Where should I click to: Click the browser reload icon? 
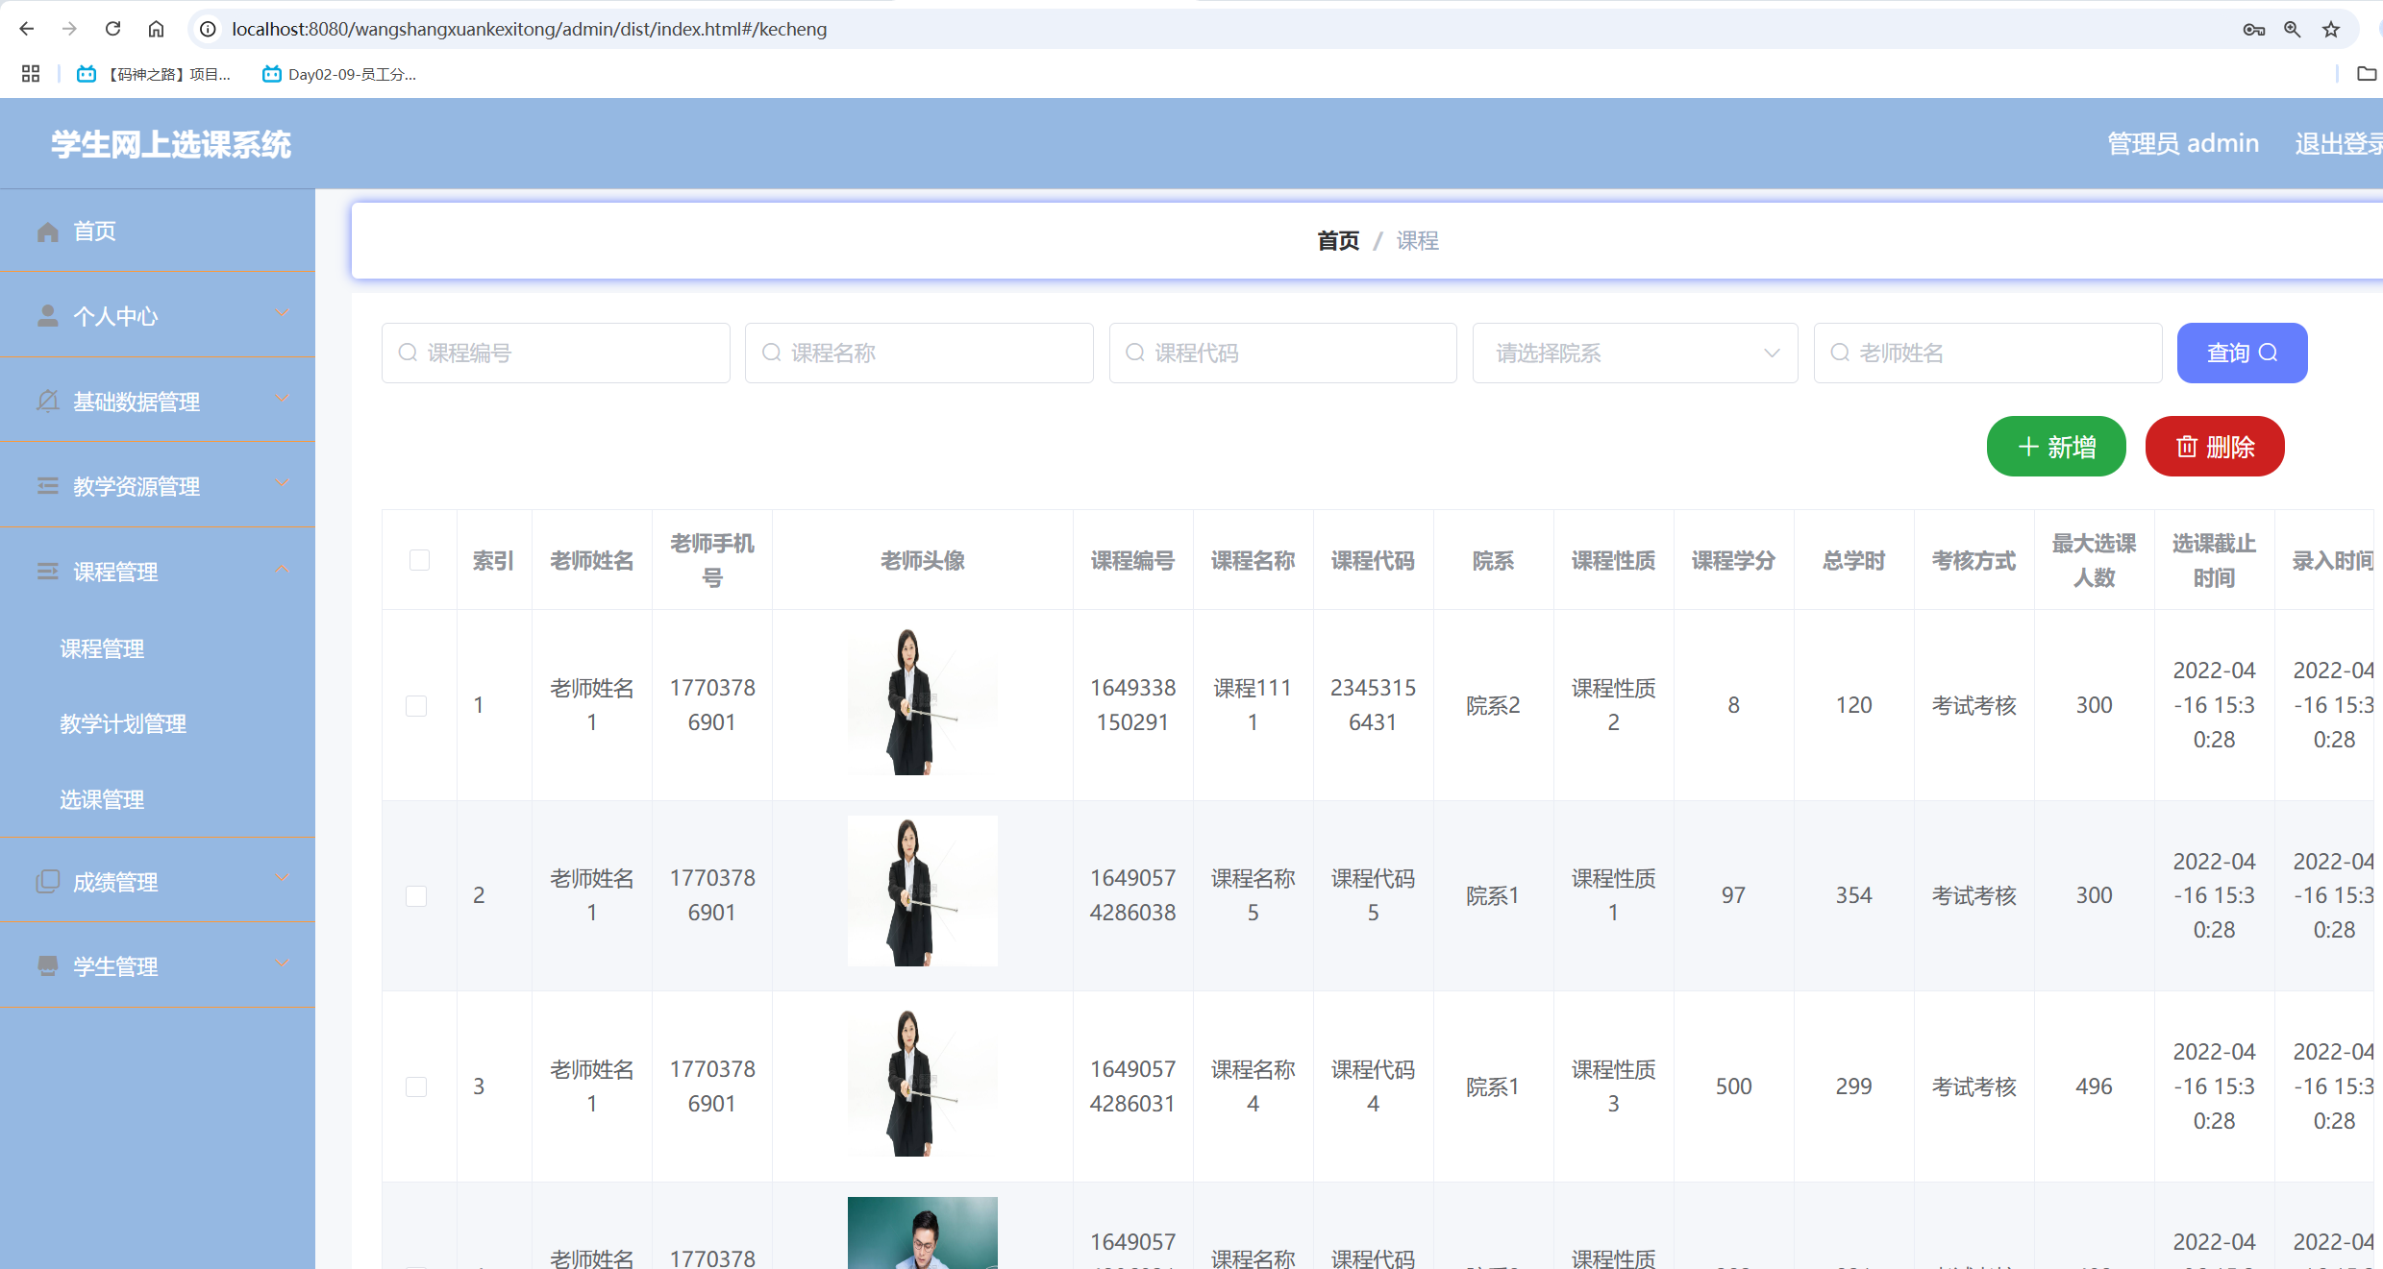coord(113,29)
